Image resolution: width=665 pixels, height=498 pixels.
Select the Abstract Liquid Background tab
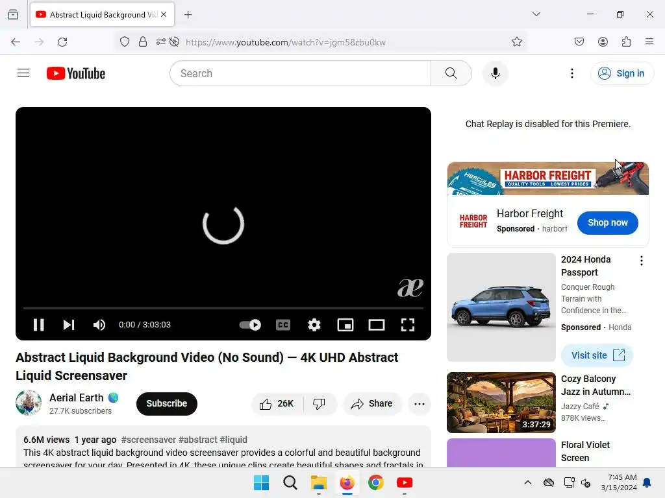point(102,15)
